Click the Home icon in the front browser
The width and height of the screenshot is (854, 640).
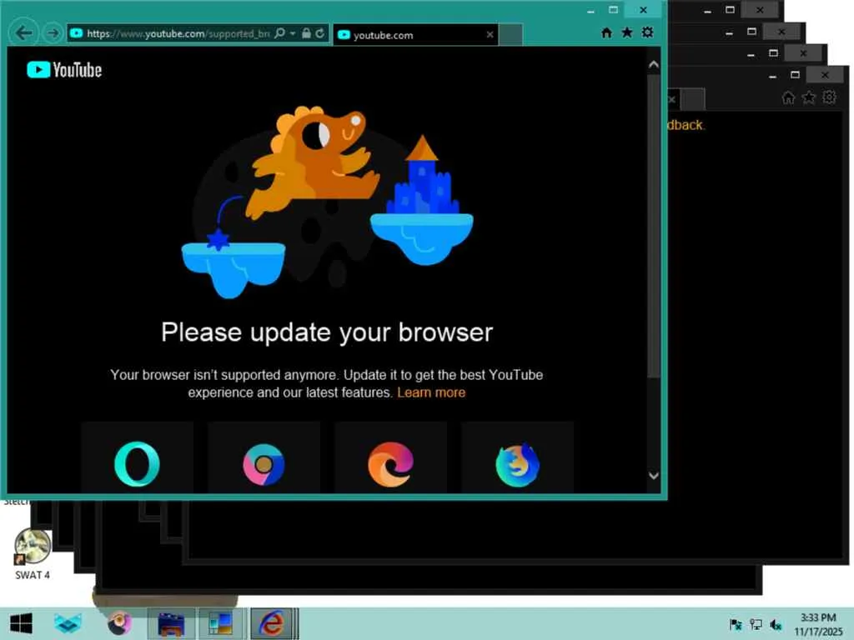(607, 33)
